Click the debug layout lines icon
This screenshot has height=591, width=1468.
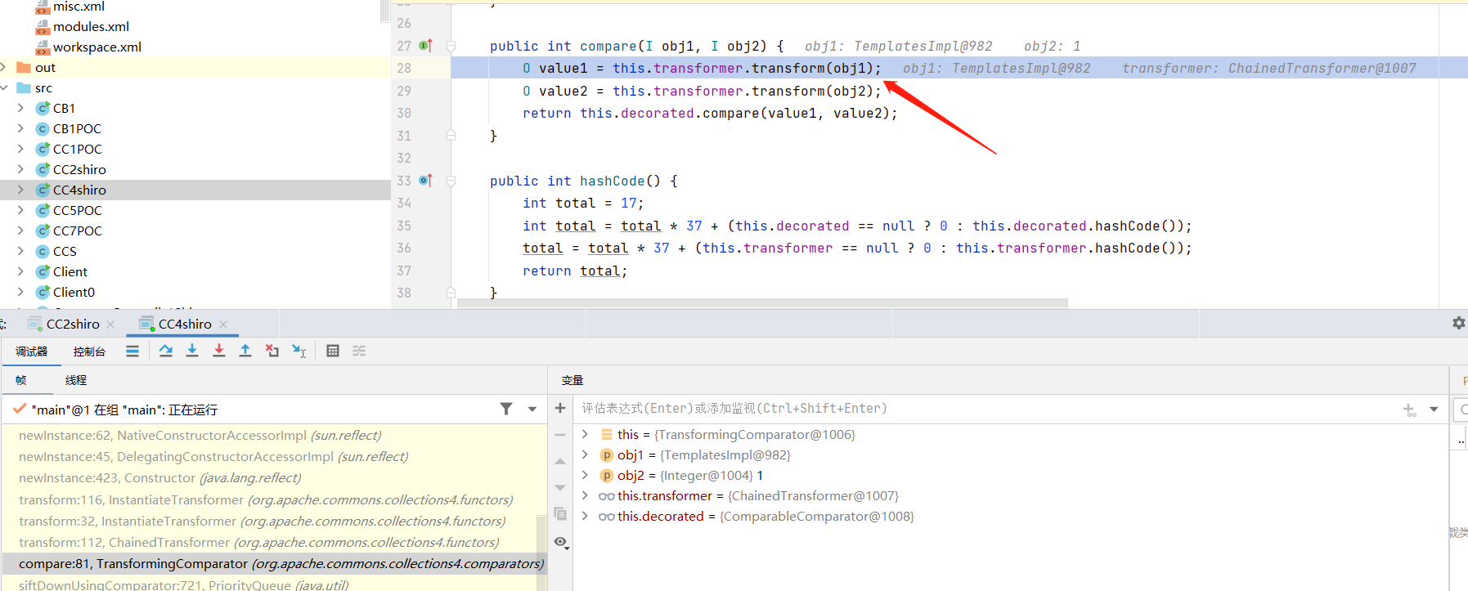click(132, 351)
